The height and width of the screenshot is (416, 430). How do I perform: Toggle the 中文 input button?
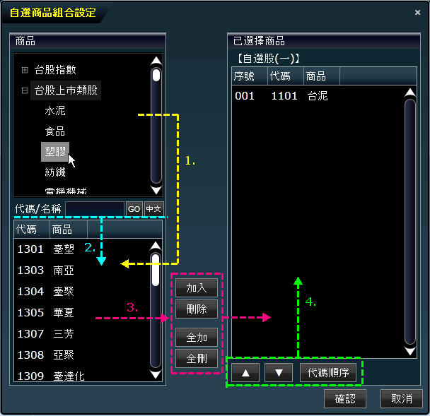153,209
